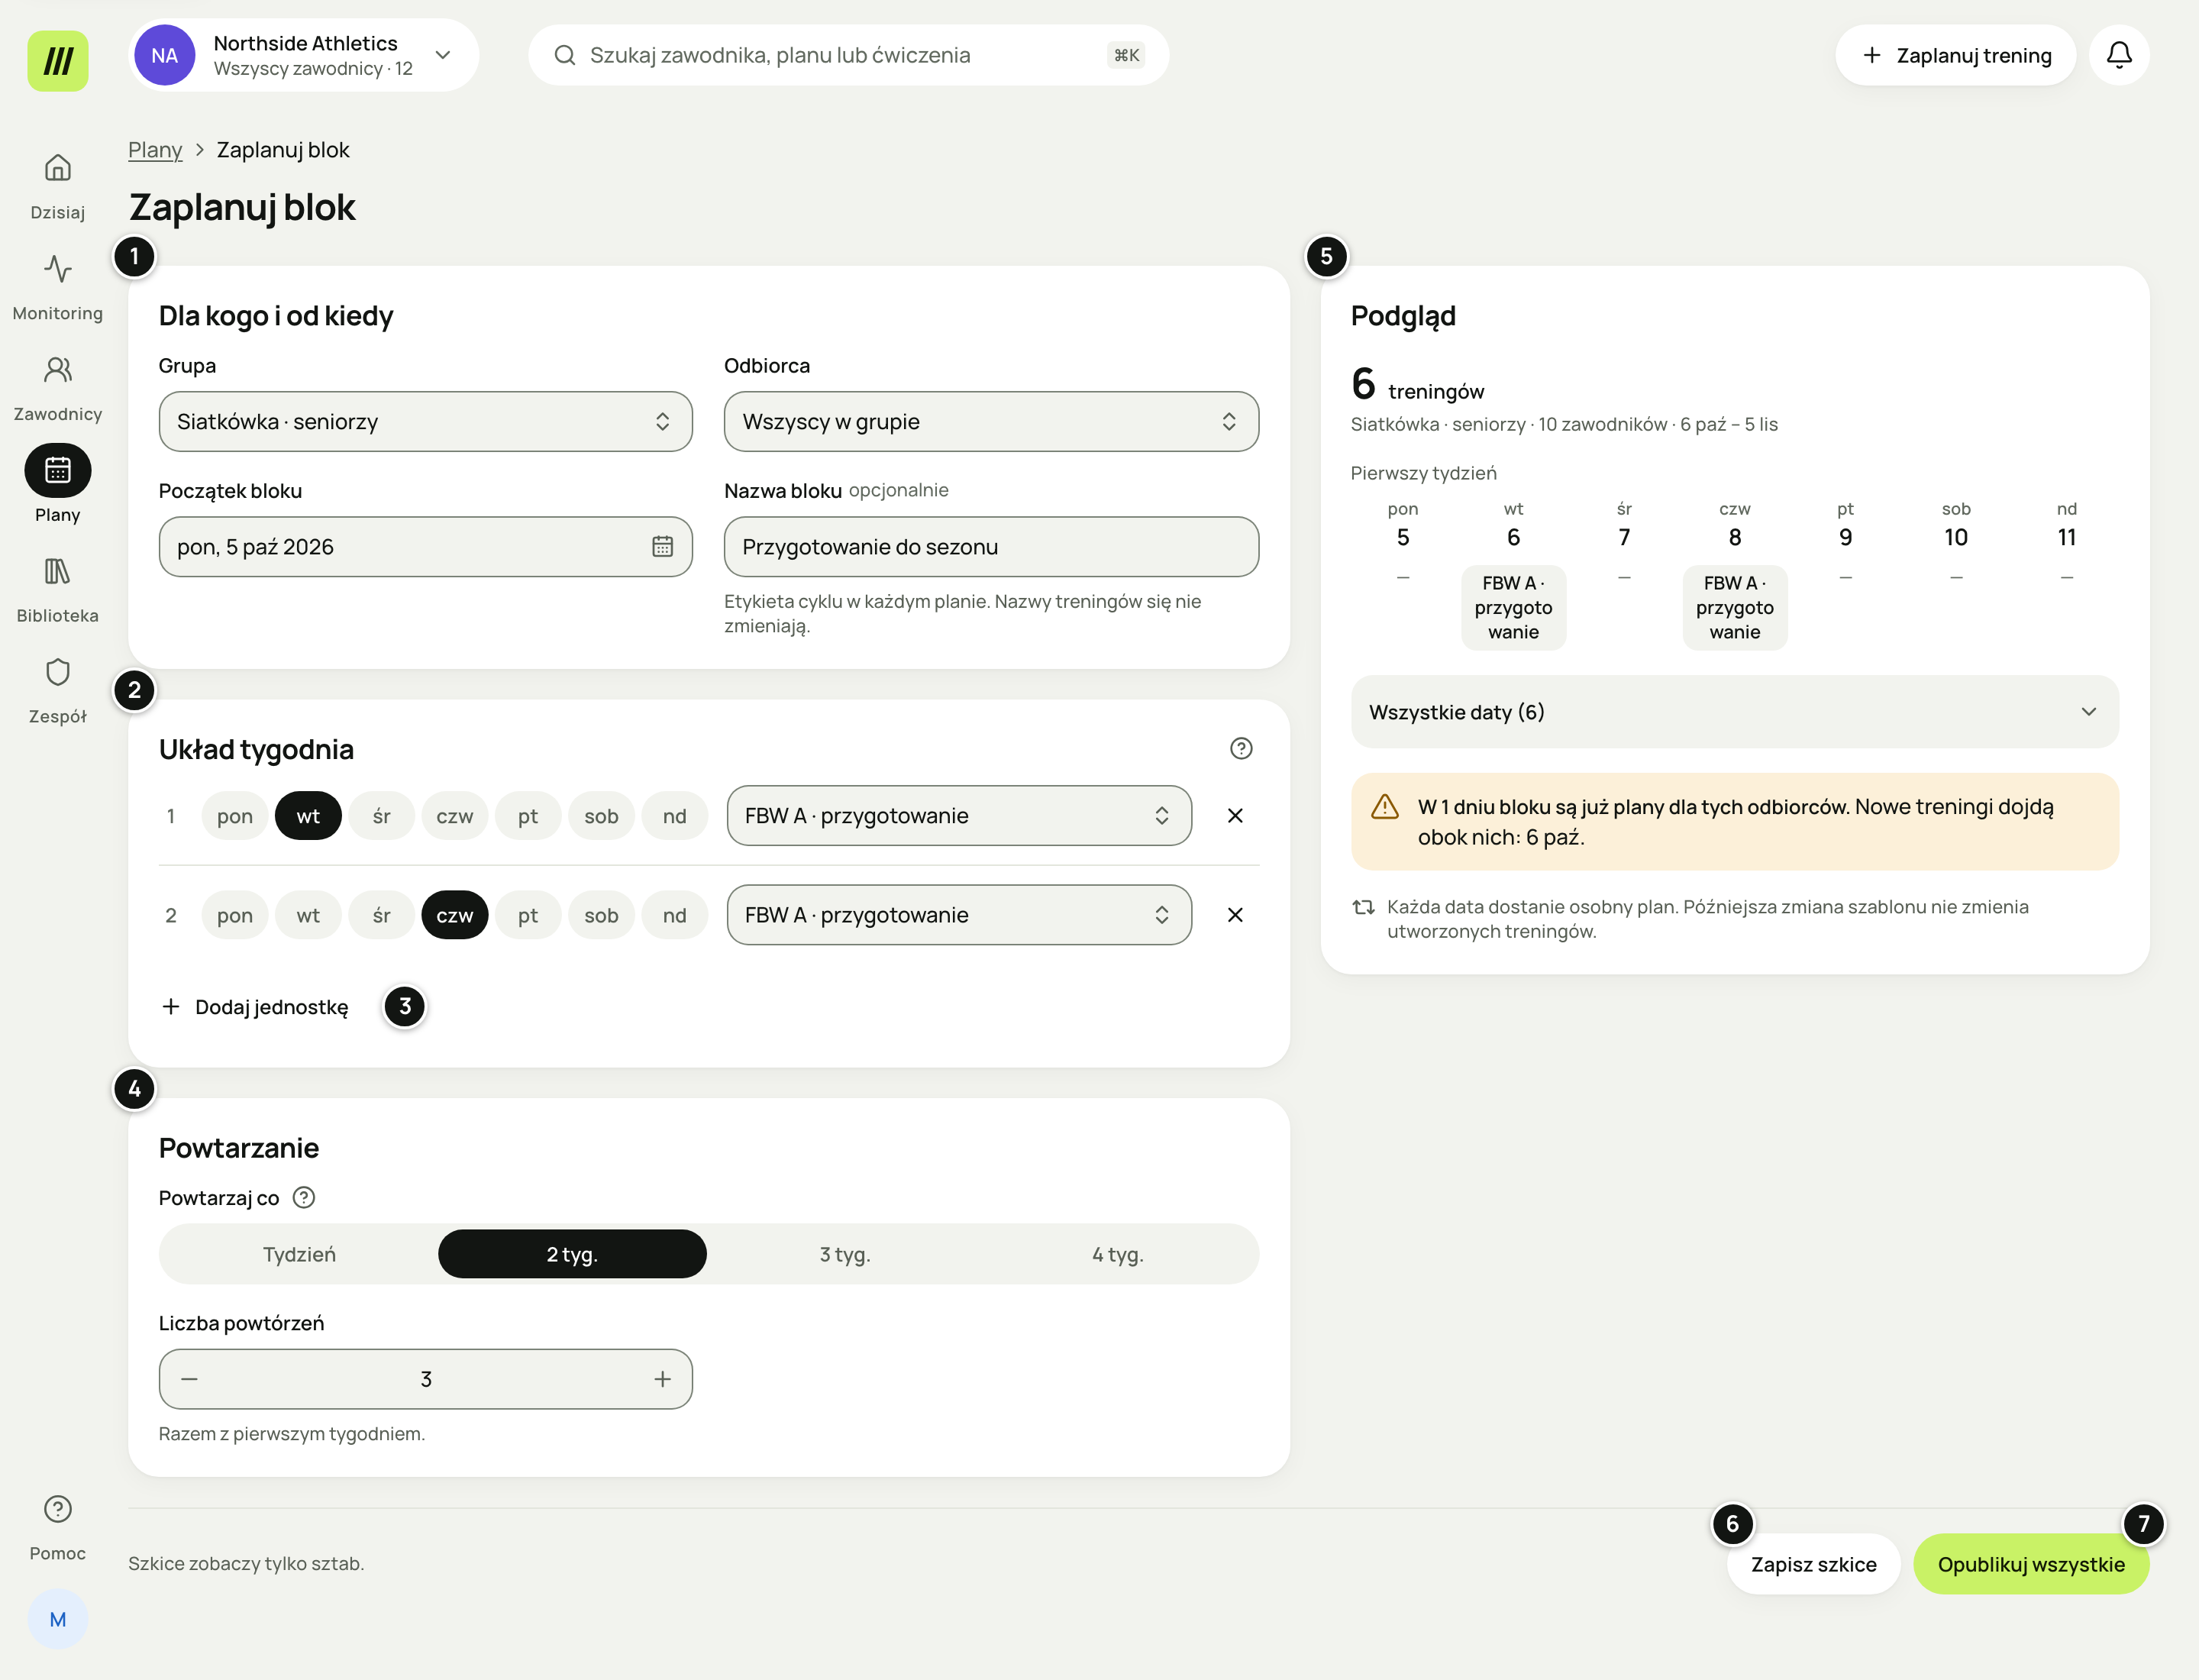Deselect czw in row 2
The width and height of the screenshot is (2199, 1680).
pyautogui.click(x=454, y=914)
